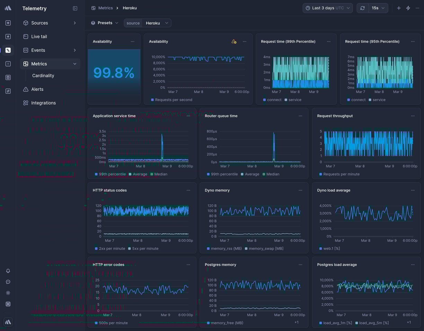Click the Heroku breadcrumb link
The image size is (424, 331).
130,8
